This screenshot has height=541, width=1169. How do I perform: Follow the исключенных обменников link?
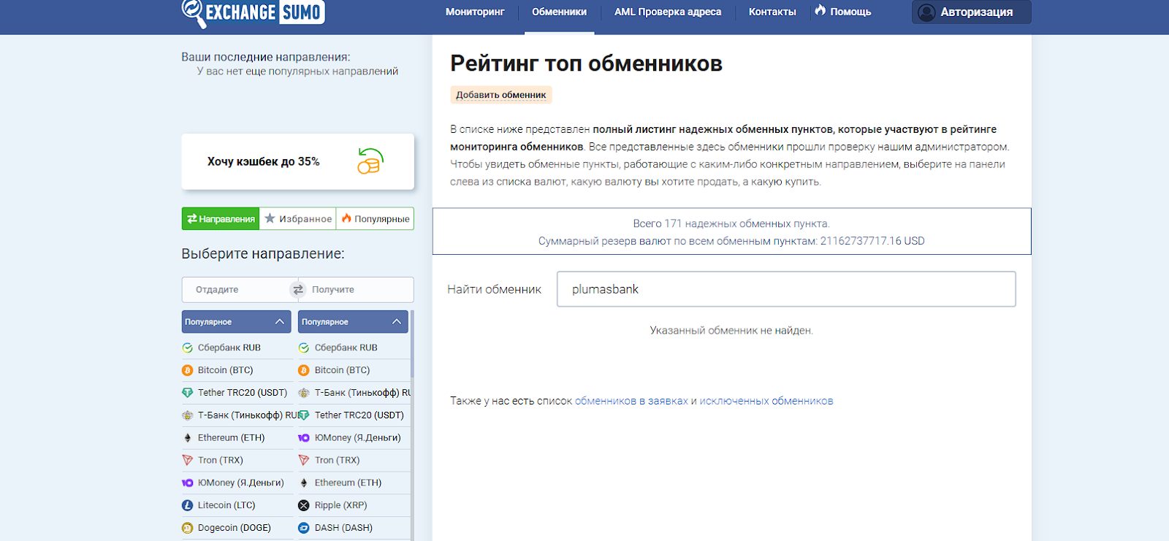pos(766,401)
